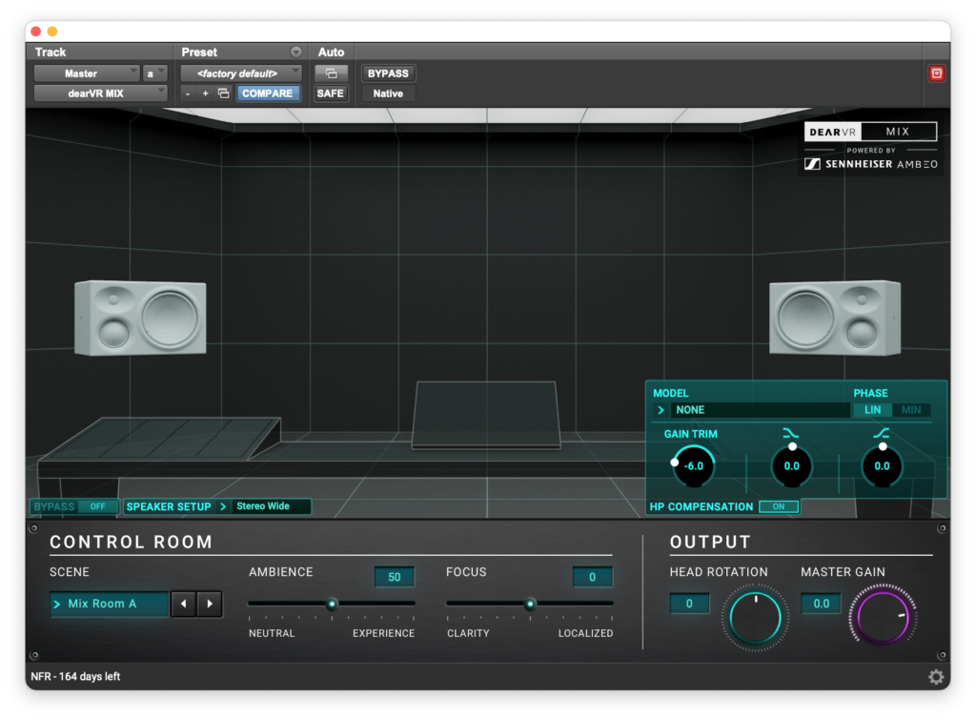
Task: Toggle the plugin BYPASS OFF switch
Action: [x=97, y=506]
